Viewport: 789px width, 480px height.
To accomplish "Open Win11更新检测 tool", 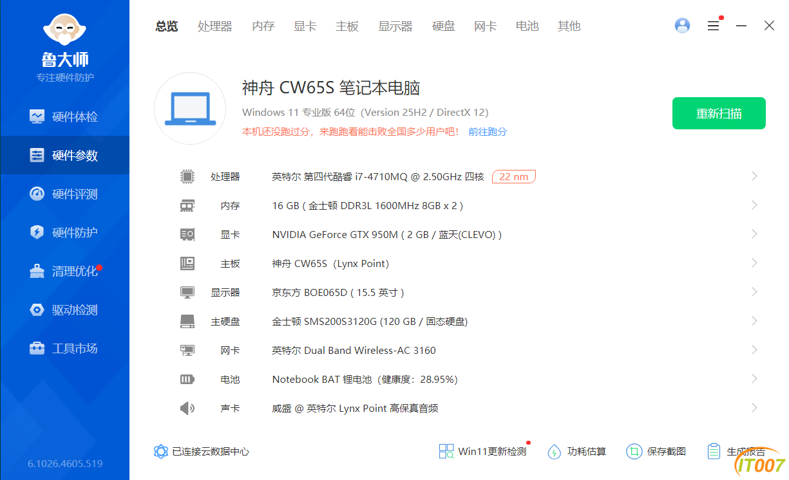I will click(482, 452).
